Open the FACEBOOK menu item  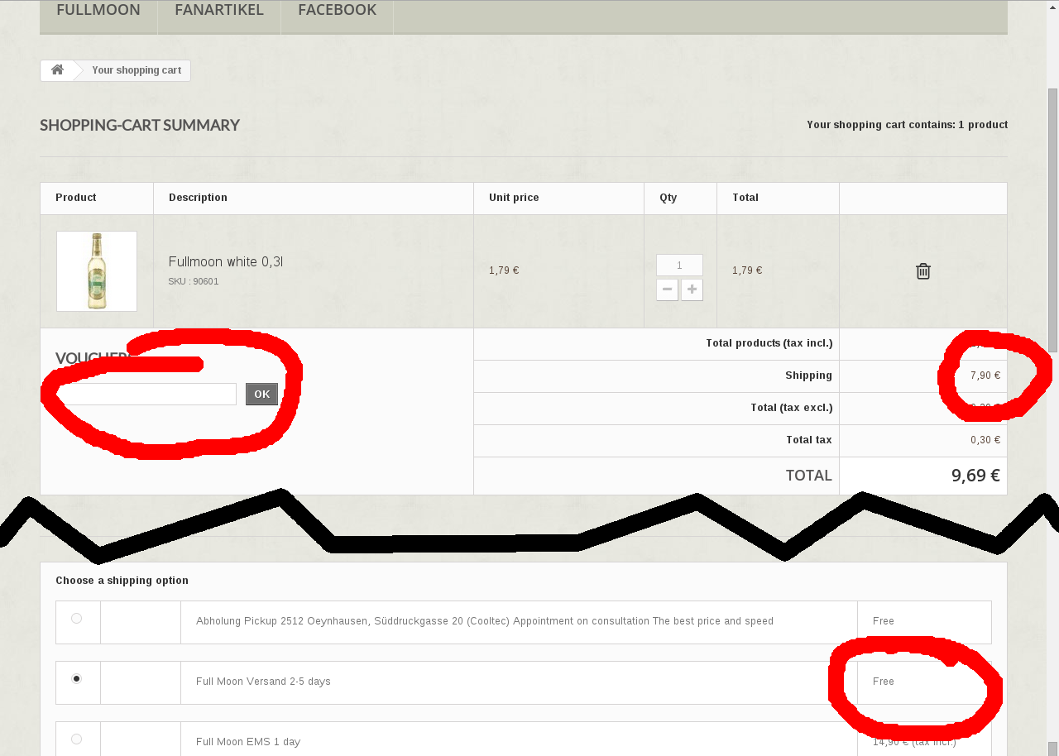(337, 11)
